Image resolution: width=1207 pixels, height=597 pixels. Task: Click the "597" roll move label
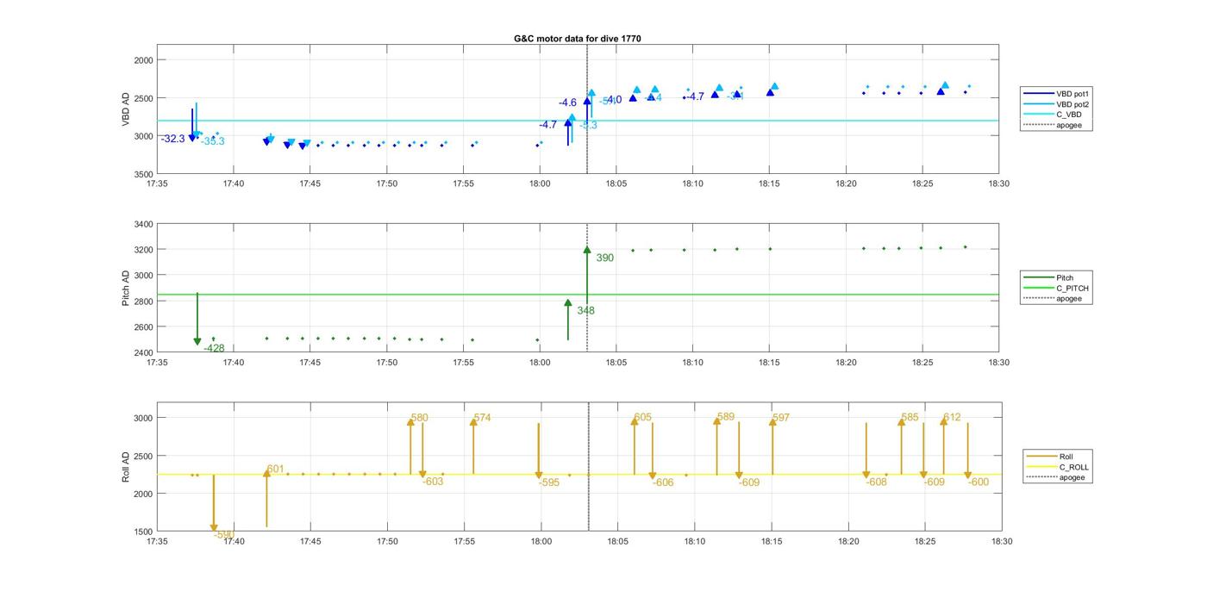tap(781, 418)
